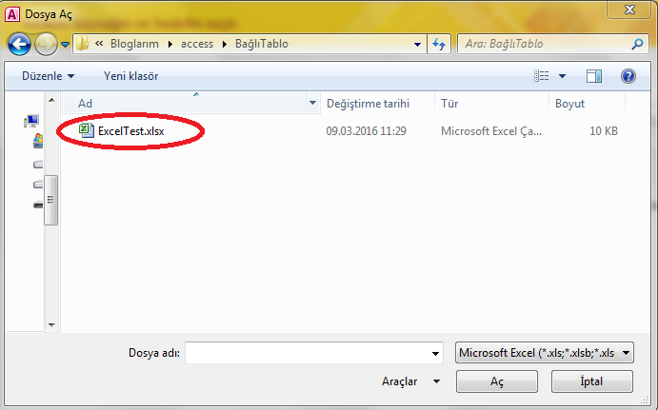
Task: Go back with the blue Back arrow
Action: [x=19, y=44]
